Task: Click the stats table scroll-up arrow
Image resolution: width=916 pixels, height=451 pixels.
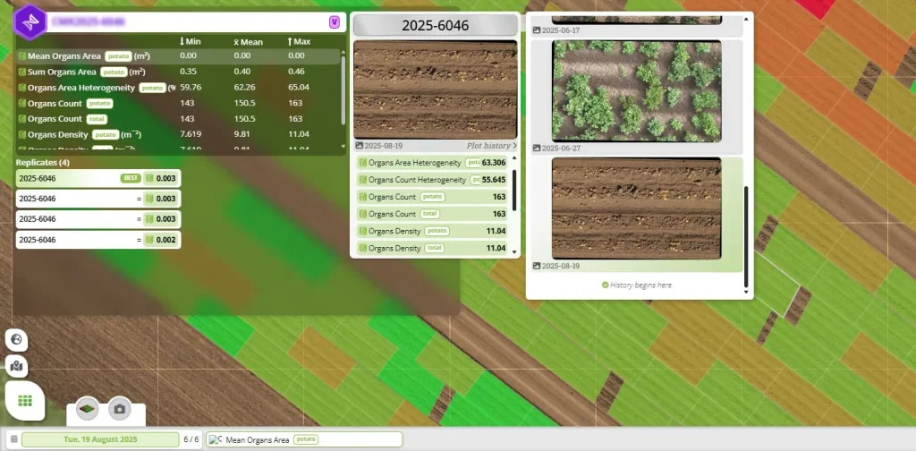Action: coord(343,52)
